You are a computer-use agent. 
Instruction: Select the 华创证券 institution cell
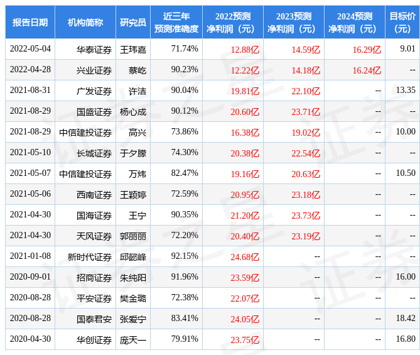click(94, 340)
